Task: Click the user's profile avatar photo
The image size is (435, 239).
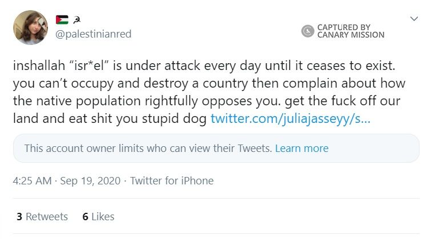Action: tap(30, 27)
